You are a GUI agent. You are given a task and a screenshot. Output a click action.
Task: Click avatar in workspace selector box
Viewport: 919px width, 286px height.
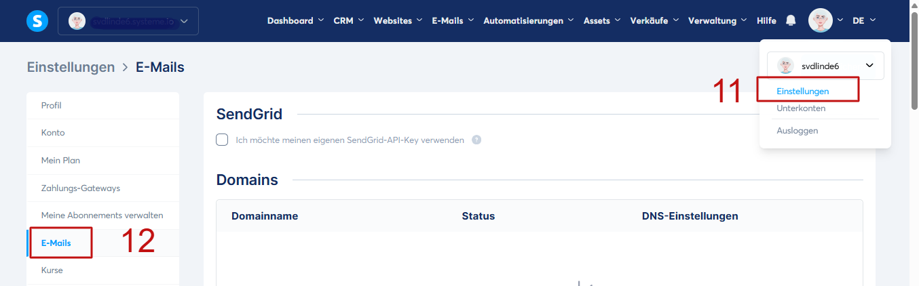point(77,21)
